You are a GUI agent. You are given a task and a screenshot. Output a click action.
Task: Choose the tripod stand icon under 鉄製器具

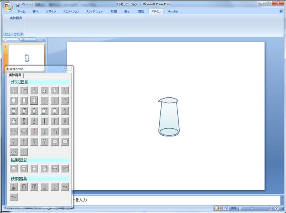pyautogui.click(x=24, y=187)
